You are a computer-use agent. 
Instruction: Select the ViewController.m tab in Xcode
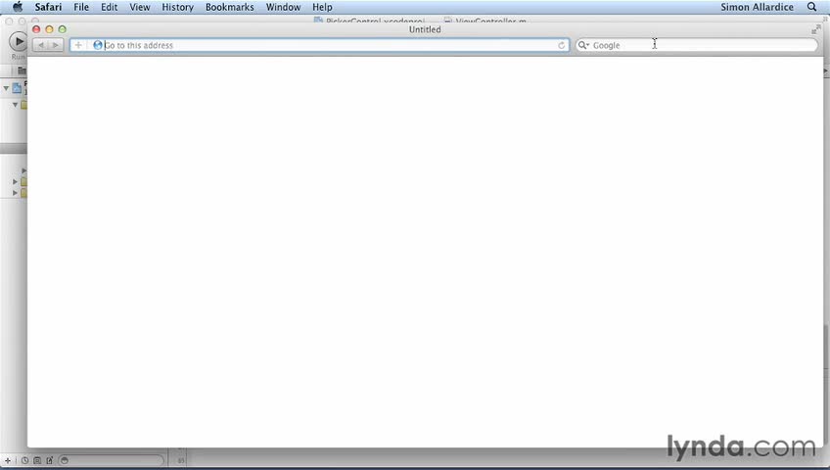(485, 22)
